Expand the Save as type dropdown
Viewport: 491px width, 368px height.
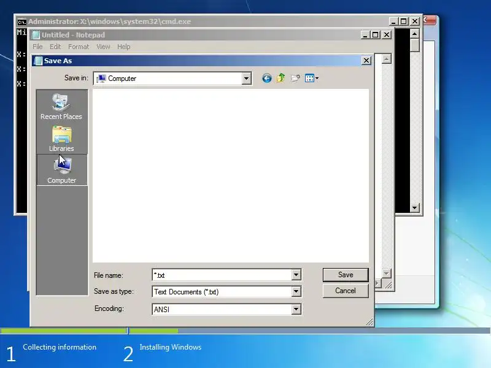pos(296,292)
